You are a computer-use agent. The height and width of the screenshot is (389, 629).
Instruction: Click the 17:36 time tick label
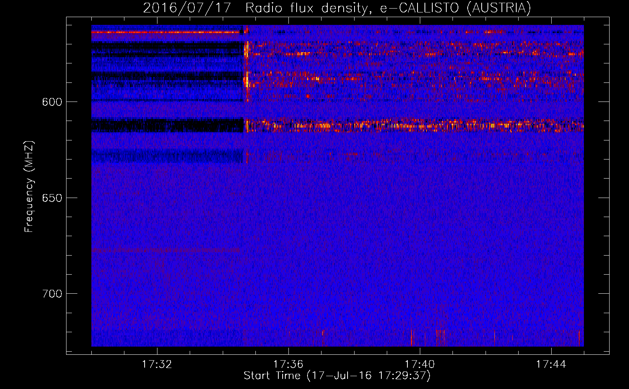tap(288, 364)
